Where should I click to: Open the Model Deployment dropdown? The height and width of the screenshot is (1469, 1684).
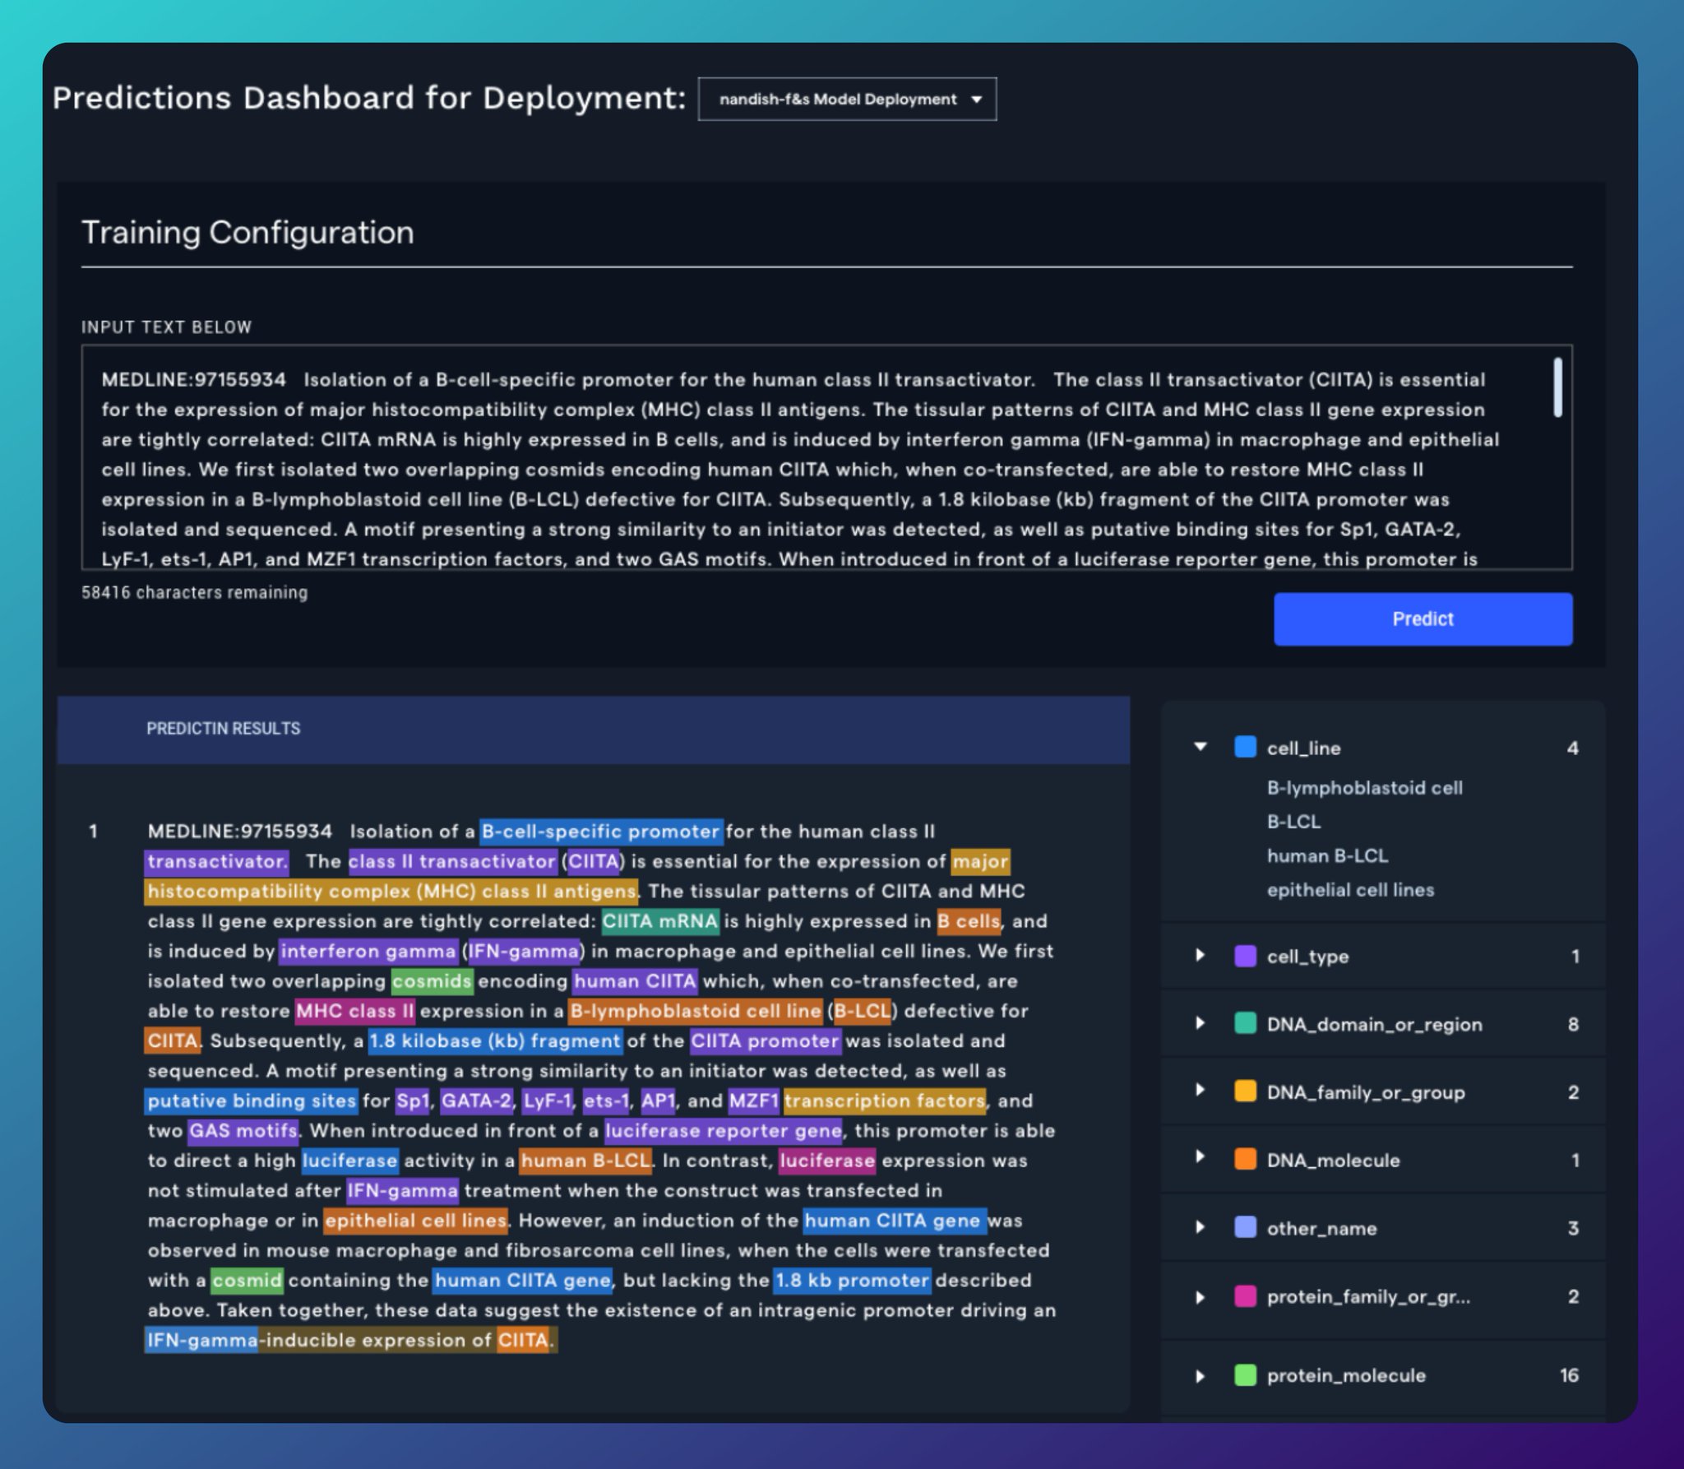pos(847,100)
